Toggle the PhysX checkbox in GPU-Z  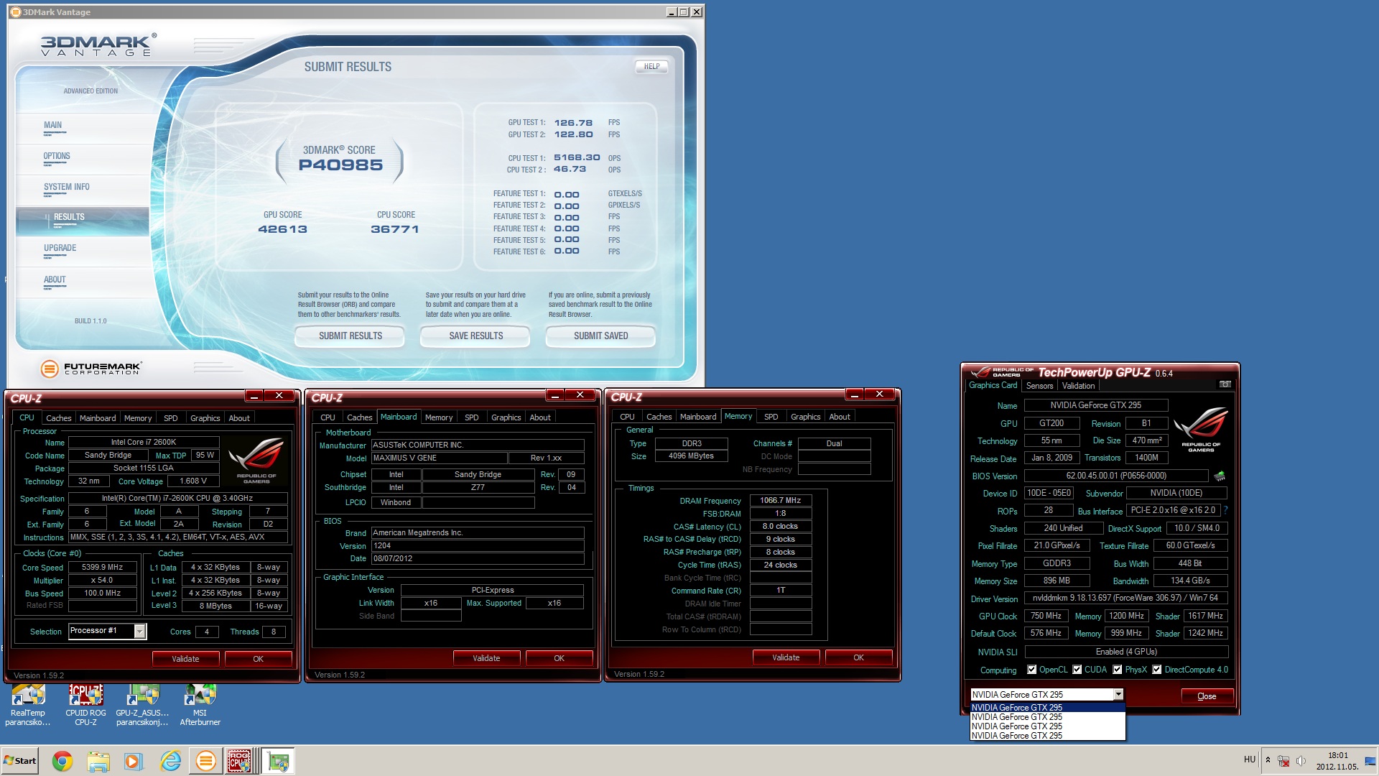coord(1118,670)
